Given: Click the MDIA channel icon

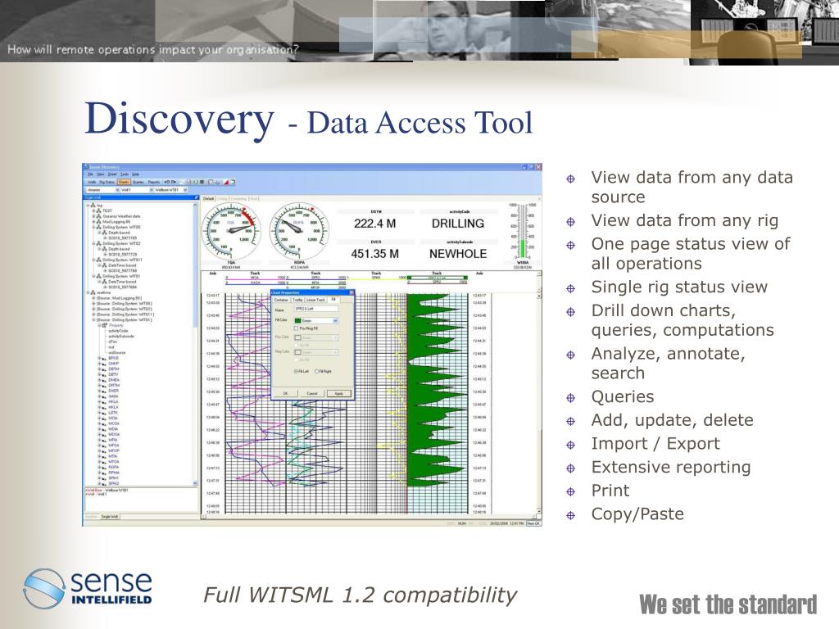Looking at the screenshot, I should 104,428.
